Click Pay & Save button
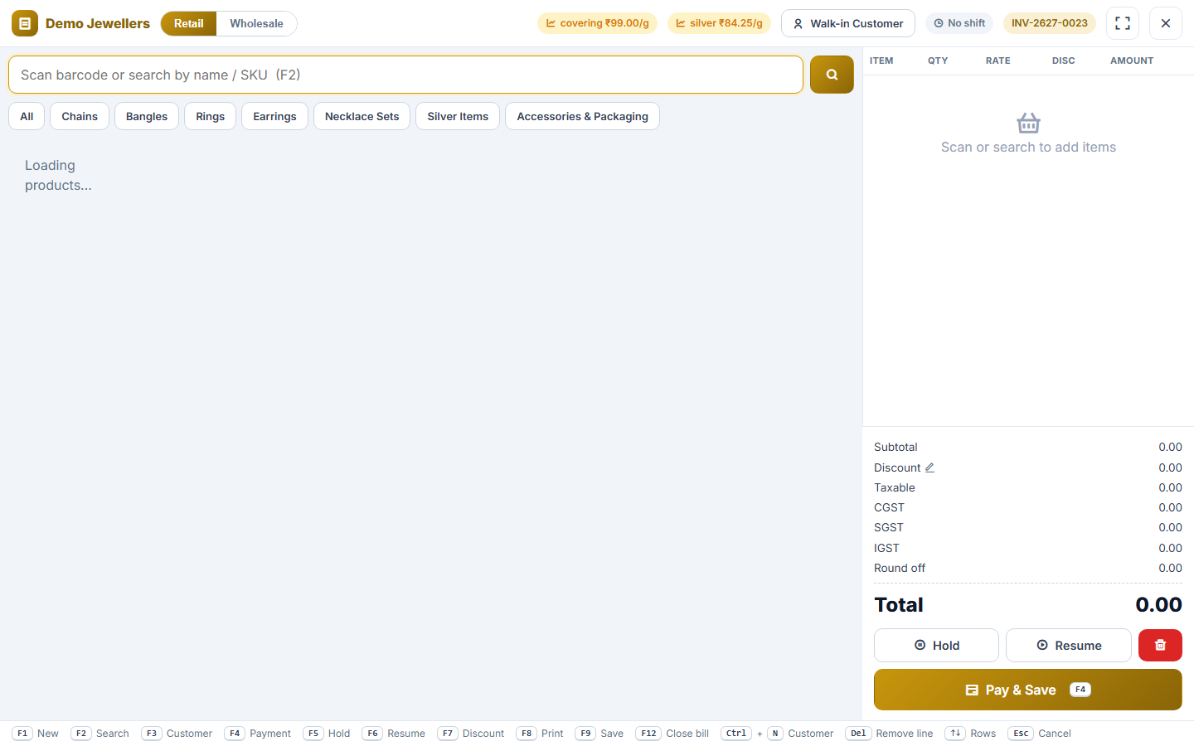This screenshot has width=1194, height=746. pyautogui.click(x=1028, y=690)
